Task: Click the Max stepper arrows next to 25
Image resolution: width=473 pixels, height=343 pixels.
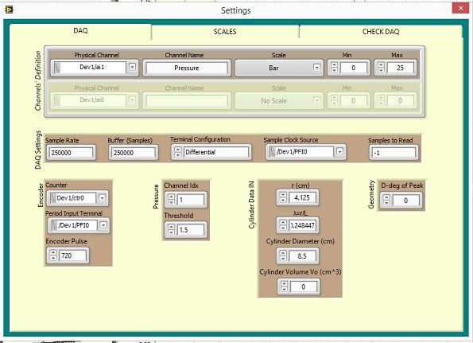Action: point(381,68)
